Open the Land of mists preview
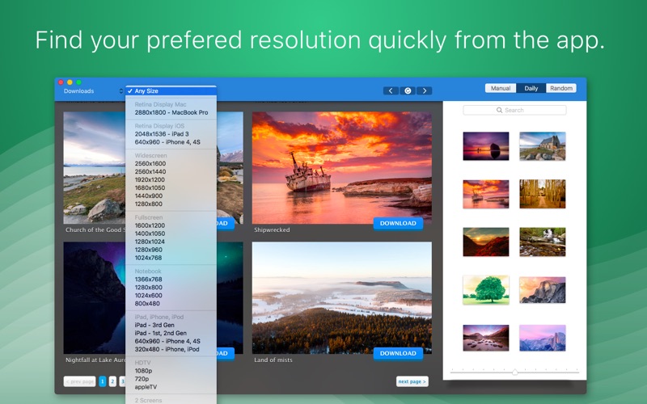 pos(341,297)
